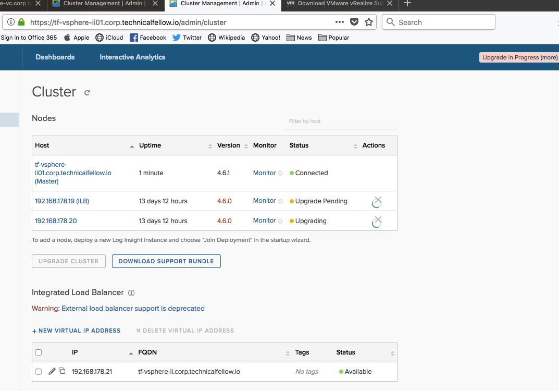This screenshot has width=559, height=391.
Task: Click the Upgrade Cluster button
Action: (68, 261)
